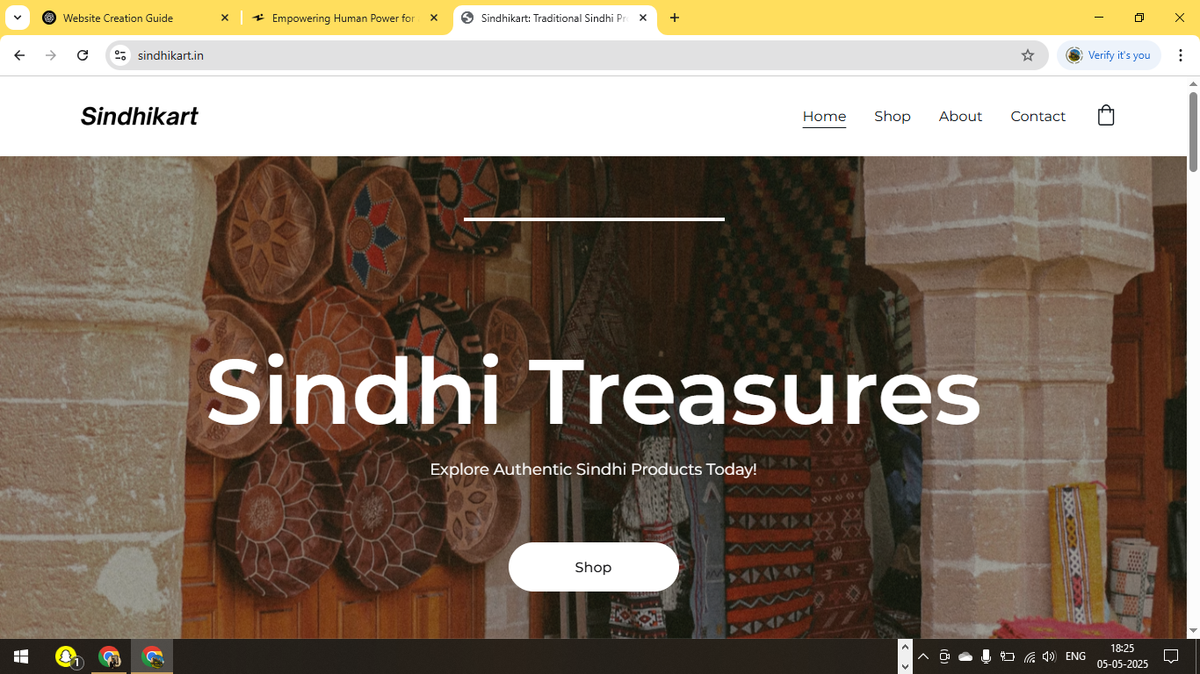
Task: Open Windows Start menu
Action: tap(21, 656)
